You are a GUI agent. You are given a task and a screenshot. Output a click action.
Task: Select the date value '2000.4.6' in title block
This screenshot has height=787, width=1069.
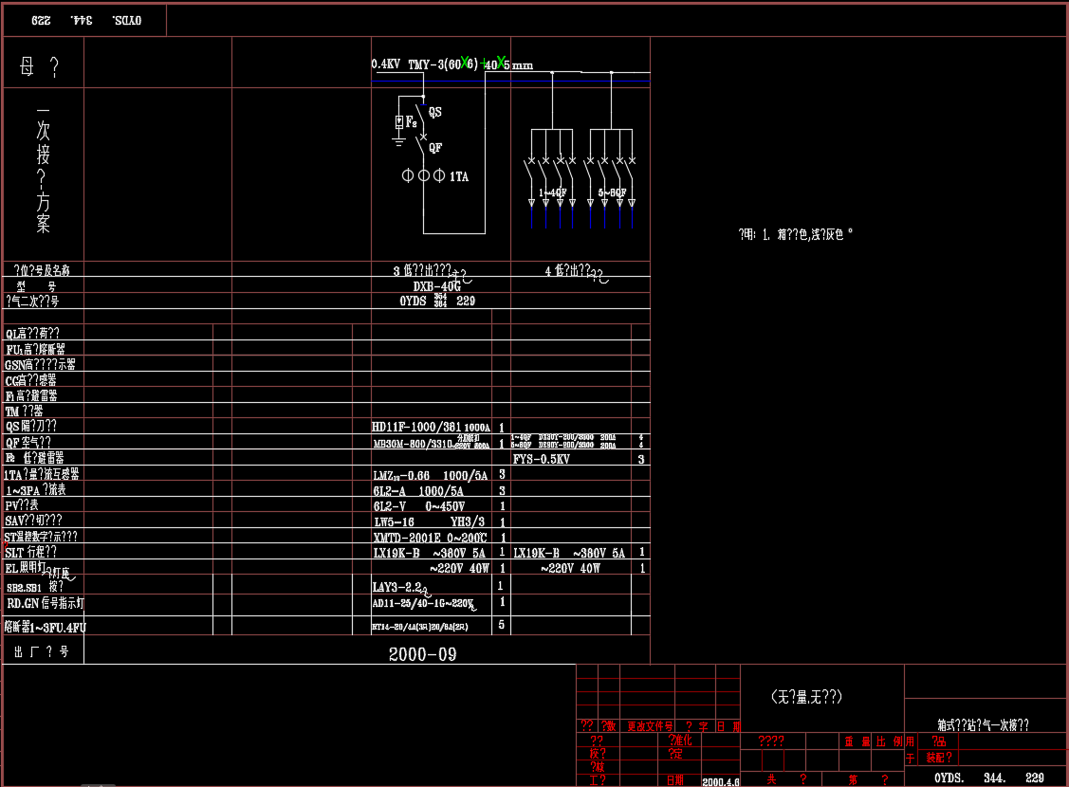tap(721, 782)
